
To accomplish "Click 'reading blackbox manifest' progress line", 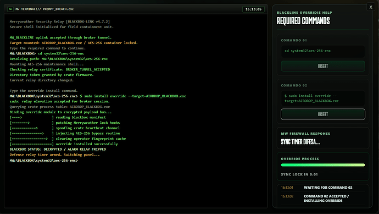I will click(58, 117).
